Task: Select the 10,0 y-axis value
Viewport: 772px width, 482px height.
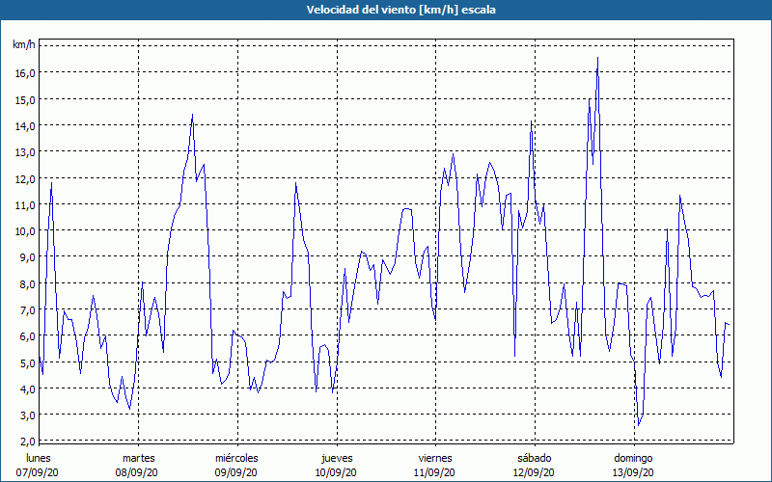Action: (x=25, y=230)
